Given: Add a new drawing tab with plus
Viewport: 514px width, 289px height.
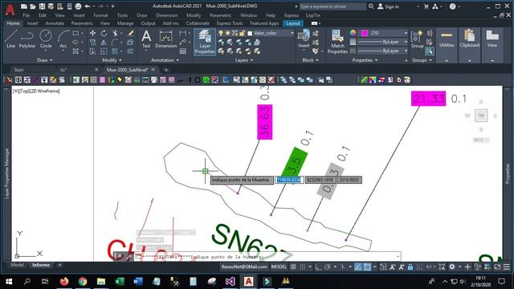Looking at the screenshot, I should tap(166, 70).
